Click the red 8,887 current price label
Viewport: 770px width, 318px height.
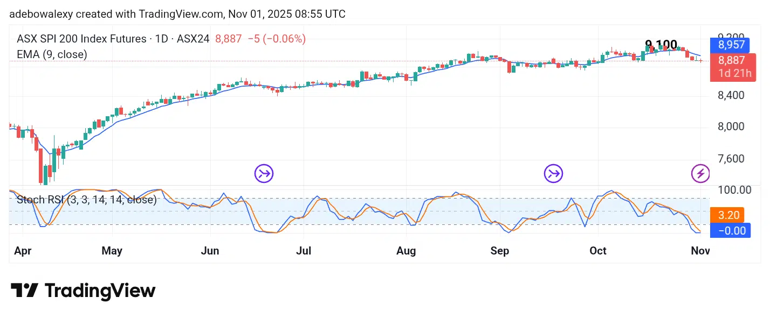[x=729, y=60]
